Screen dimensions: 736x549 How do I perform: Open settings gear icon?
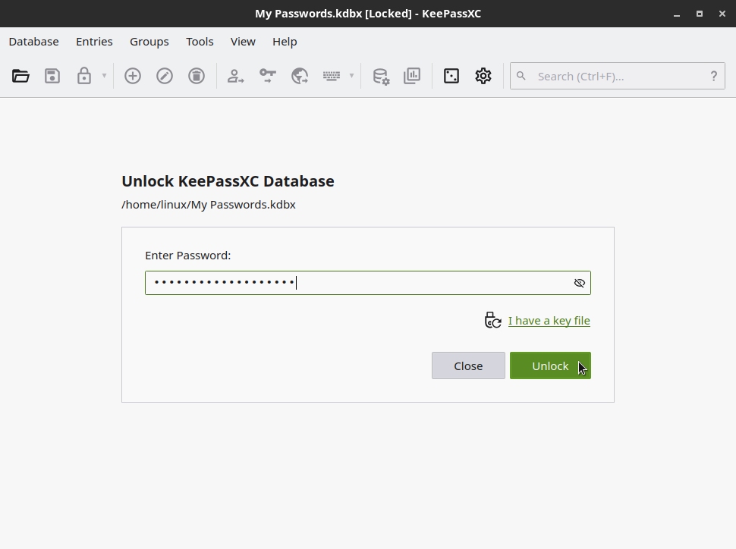[483, 76]
